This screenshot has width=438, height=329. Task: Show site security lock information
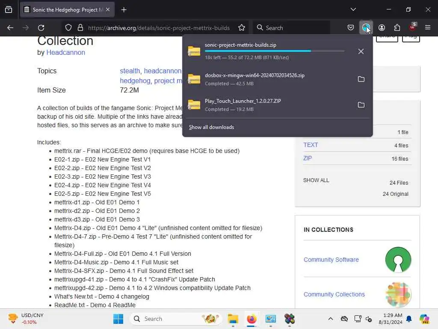pos(80,28)
